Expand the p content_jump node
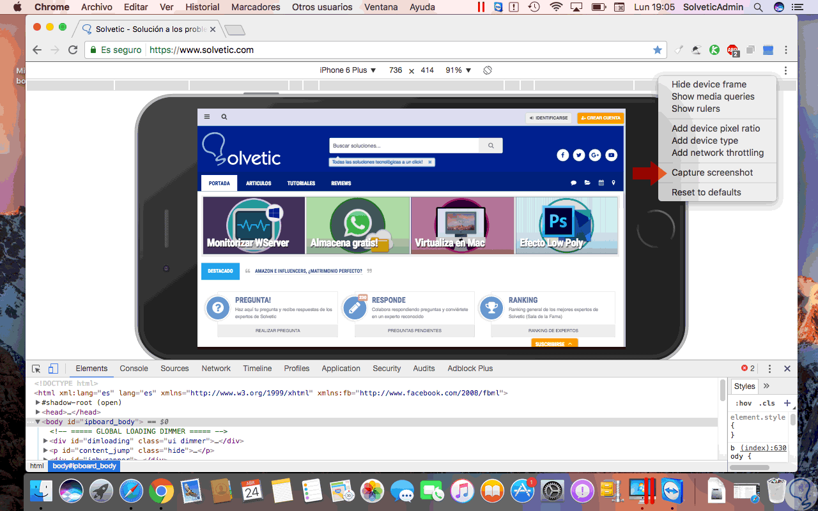The image size is (818, 511). [45, 450]
